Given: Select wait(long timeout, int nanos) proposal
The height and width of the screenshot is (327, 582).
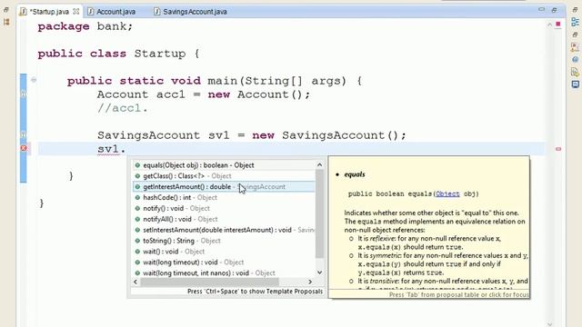Looking at the screenshot, I should coord(225,272).
